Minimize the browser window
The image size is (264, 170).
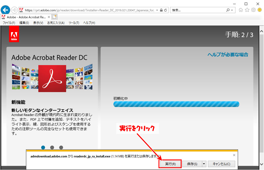pos(234,4)
